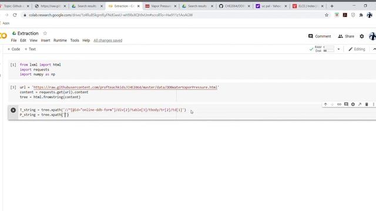Go forward in browser history
376x211 pixels.
6,15
